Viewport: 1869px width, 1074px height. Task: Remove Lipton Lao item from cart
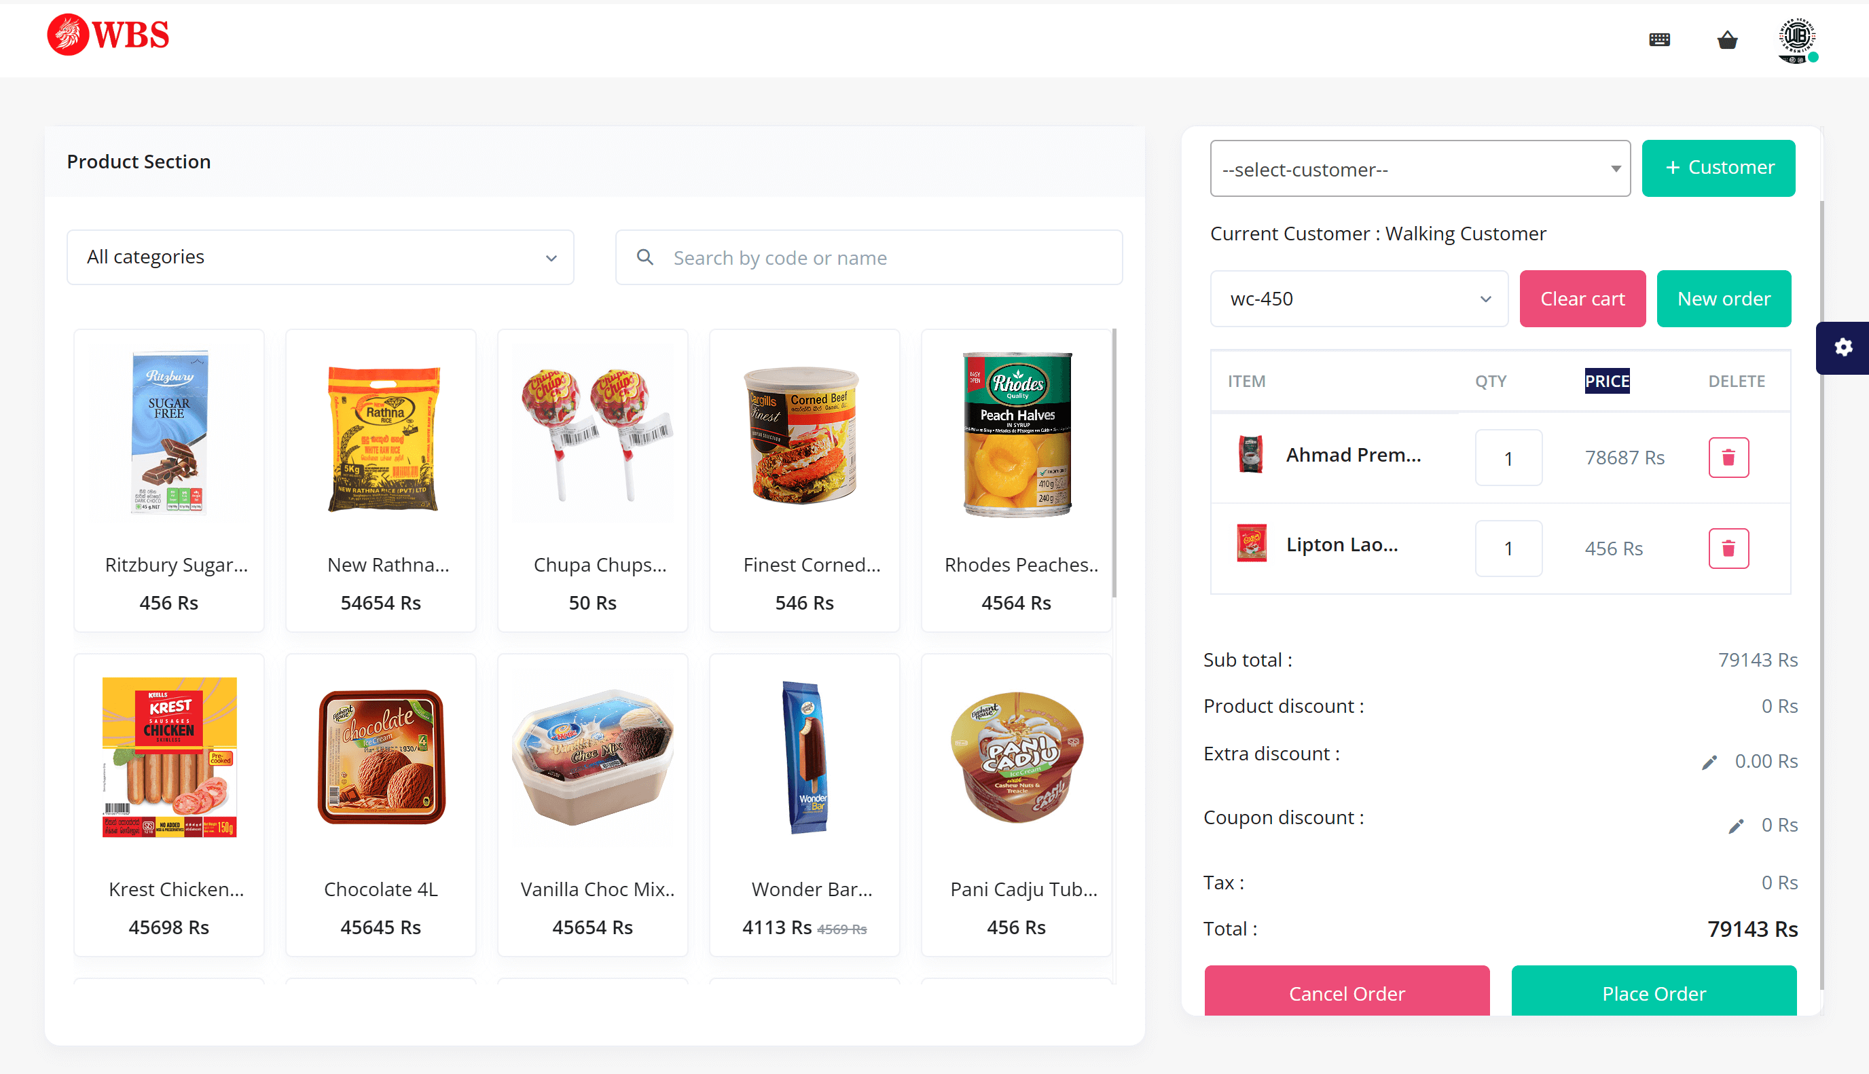pyautogui.click(x=1728, y=548)
